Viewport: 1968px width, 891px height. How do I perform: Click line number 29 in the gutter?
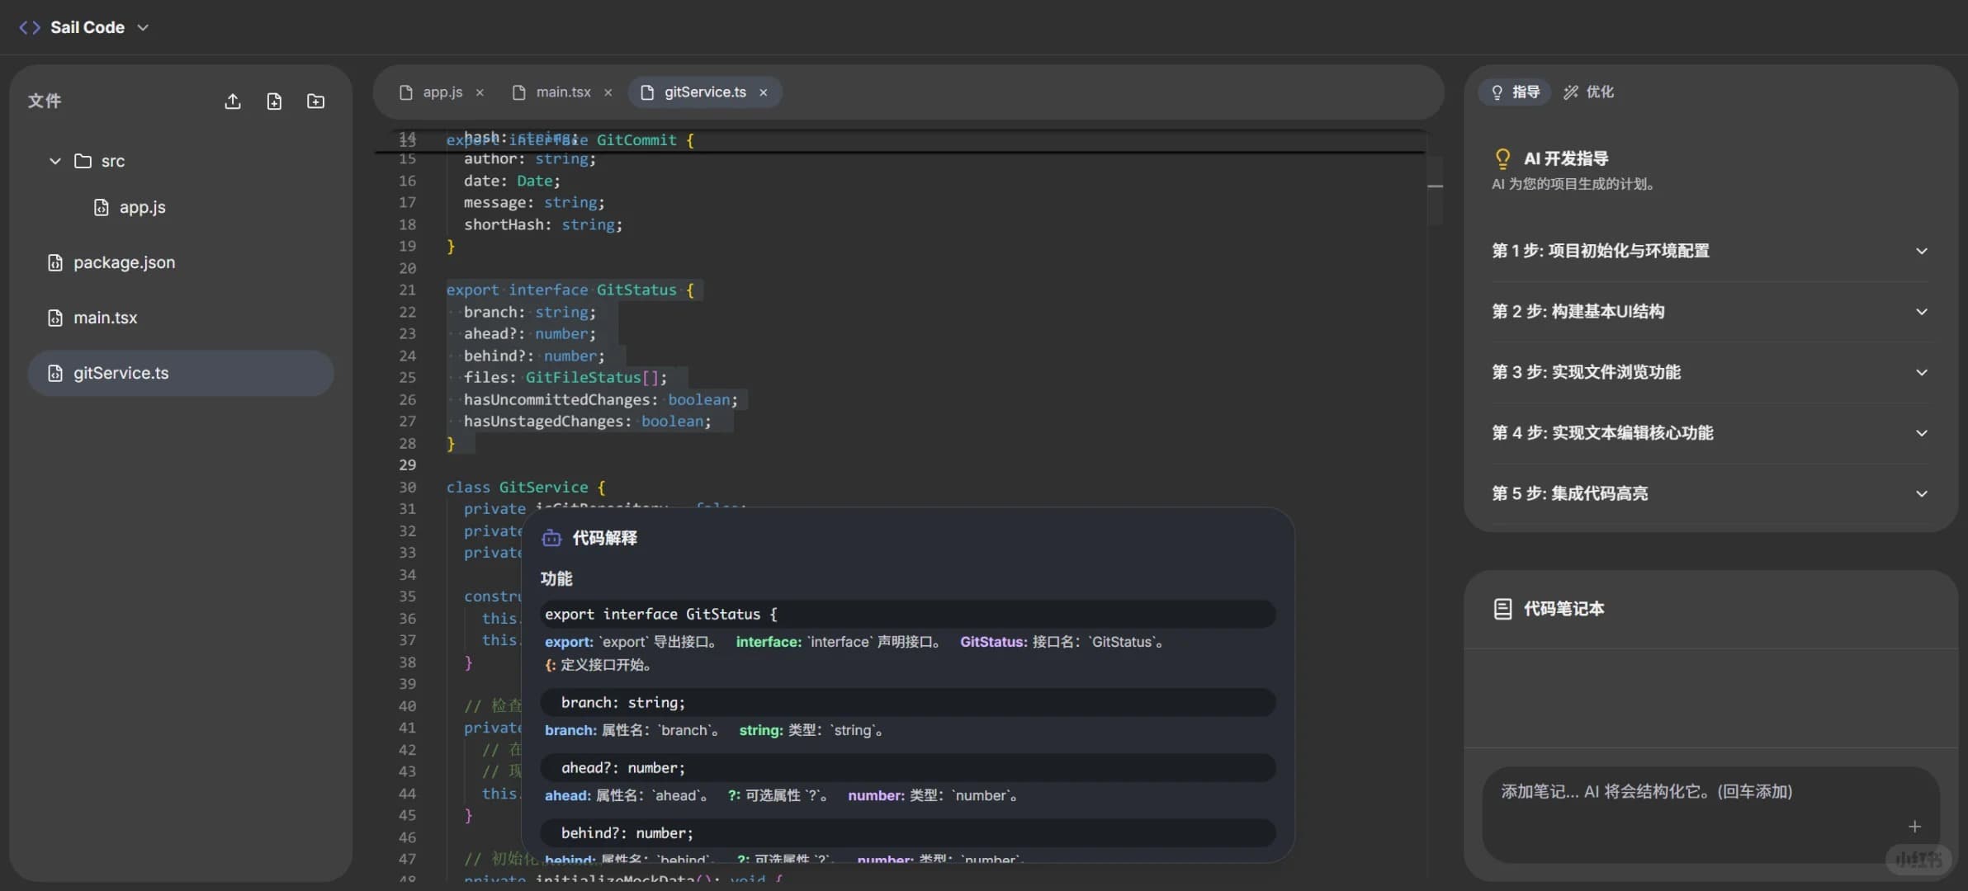click(408, 464)
